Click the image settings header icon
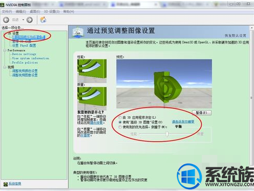Screen dimensions: 254x191 tap(78, 32)
